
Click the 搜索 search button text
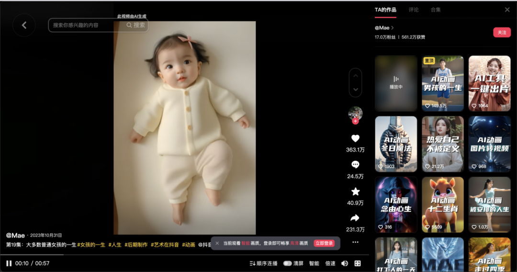[139, 25]
